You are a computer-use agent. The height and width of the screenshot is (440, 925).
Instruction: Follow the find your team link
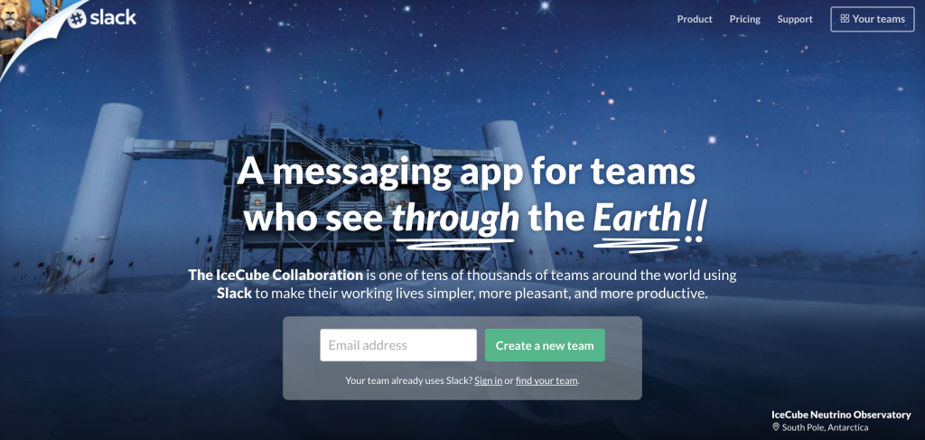click(547, 380)
